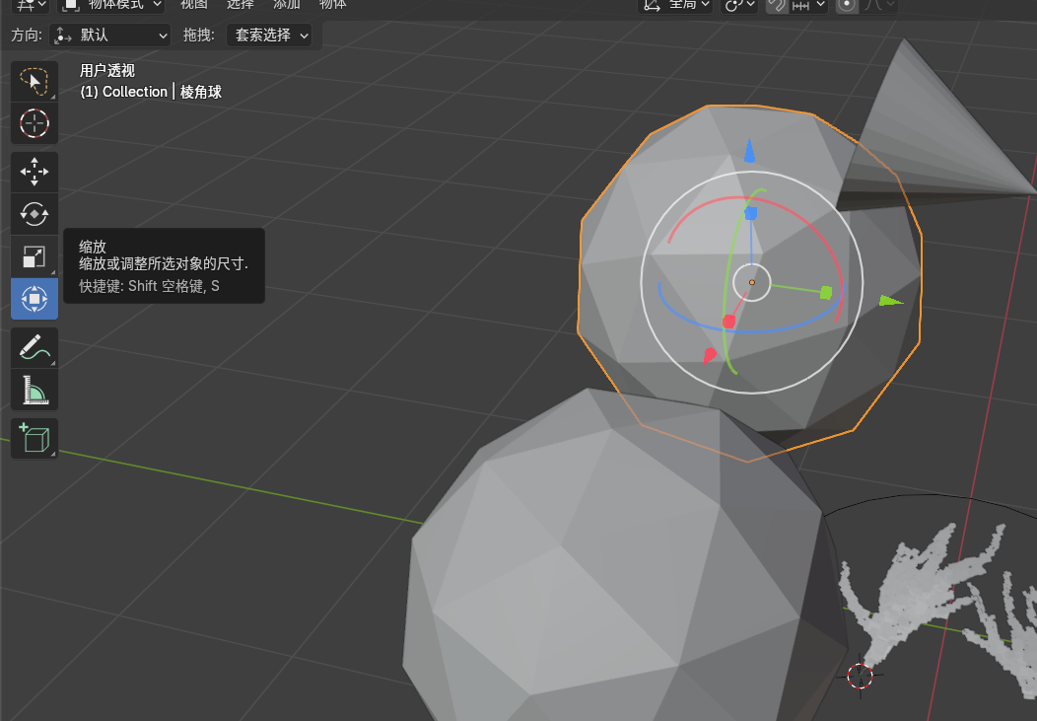Viewport: 1037px width, 721px height.
Task: Expand the snapping options dropdown
Action: tap(808, 5)
